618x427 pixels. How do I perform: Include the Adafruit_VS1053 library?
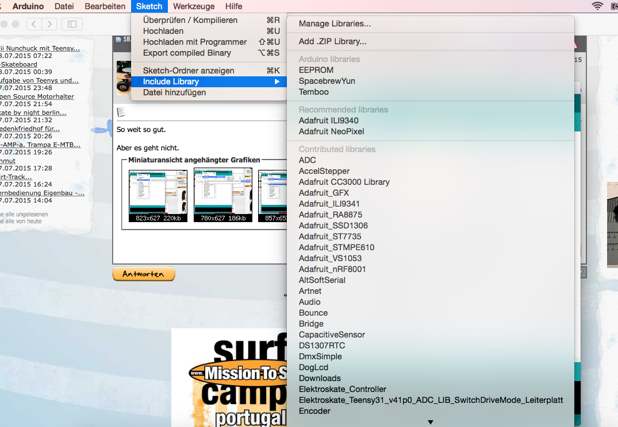coord(431,259)
